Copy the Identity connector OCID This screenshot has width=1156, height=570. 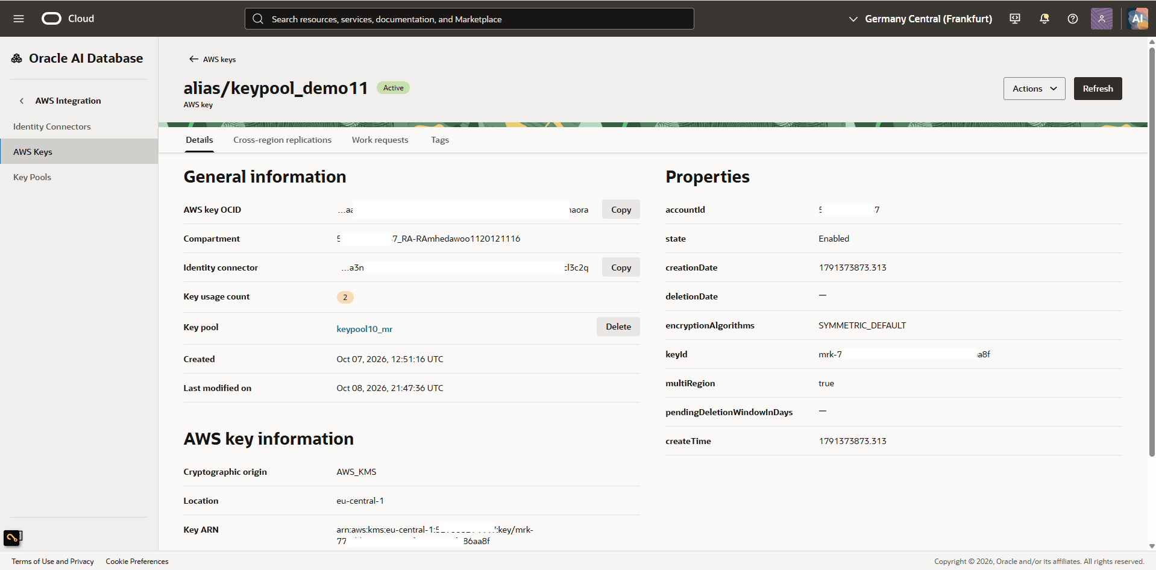621,268
